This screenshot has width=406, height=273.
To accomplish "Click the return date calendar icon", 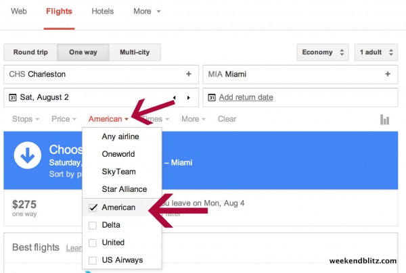I will point(212,97).
